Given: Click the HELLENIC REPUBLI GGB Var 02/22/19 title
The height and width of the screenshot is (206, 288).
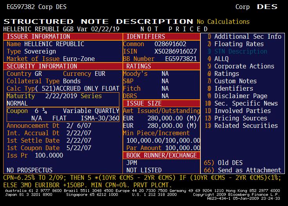Looking at the screenshot, I should point(61,29).
